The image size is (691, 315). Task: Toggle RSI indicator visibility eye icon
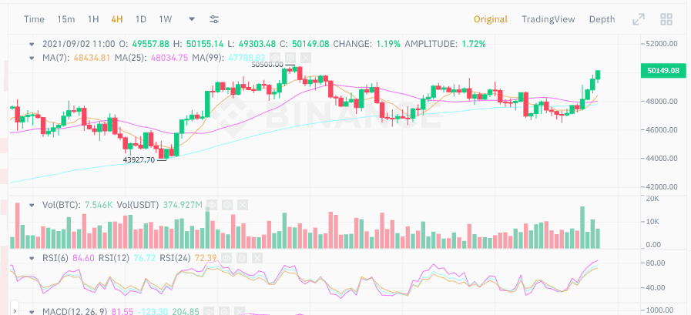pos(226,258)
